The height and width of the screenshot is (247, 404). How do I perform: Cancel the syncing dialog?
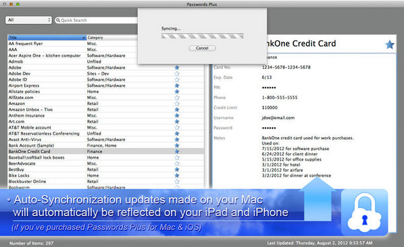click(x=202, y=48)
